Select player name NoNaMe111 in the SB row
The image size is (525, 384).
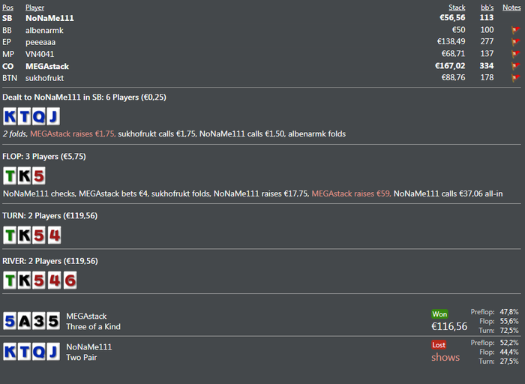click(49, 18)
